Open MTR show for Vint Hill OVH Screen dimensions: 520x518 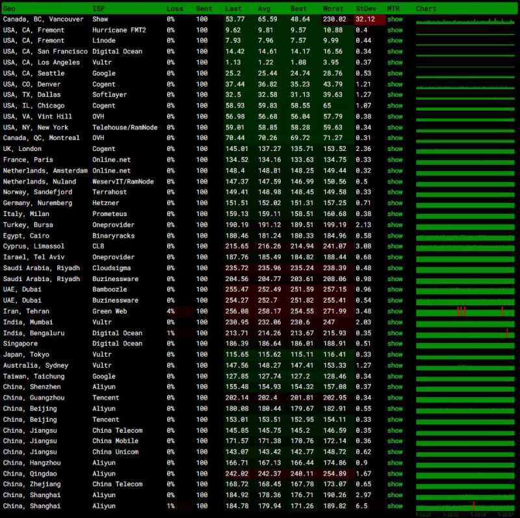pyautogui.click(x=395, y=116)
